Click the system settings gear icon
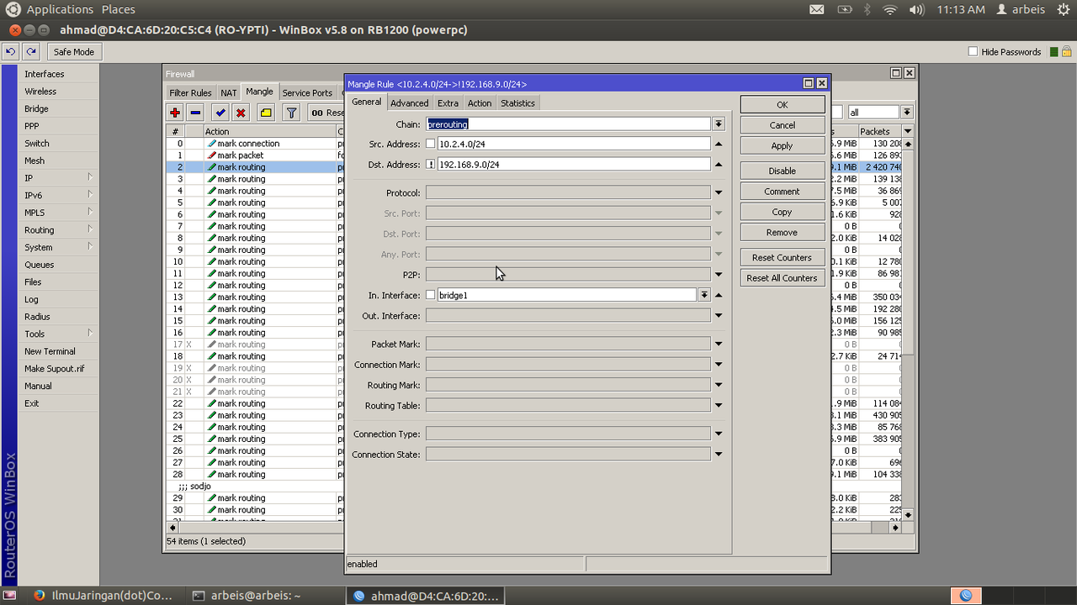1077x605 pixels. point(1063,9)
